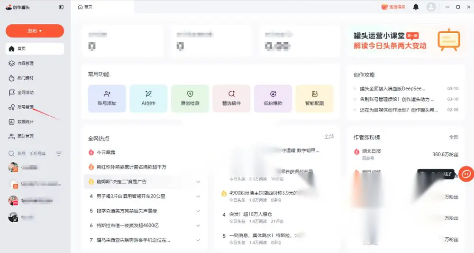The image size is (474, 253).
Task: Click 全部 in 作者涨粉榜 section
Action: (x=454, y=137)
